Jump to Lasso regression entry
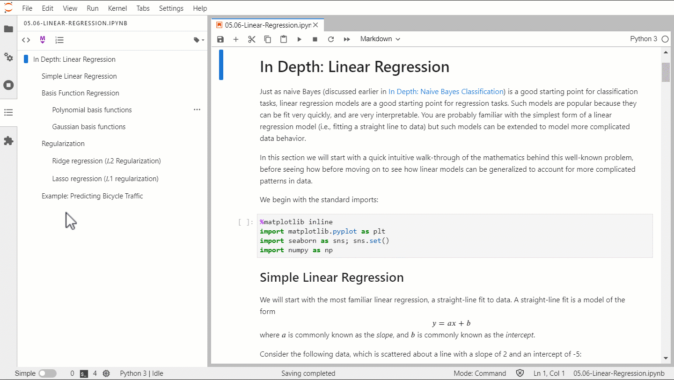Image resolution: width=674 pixels, height=380 pixels. tap(105, 179)
